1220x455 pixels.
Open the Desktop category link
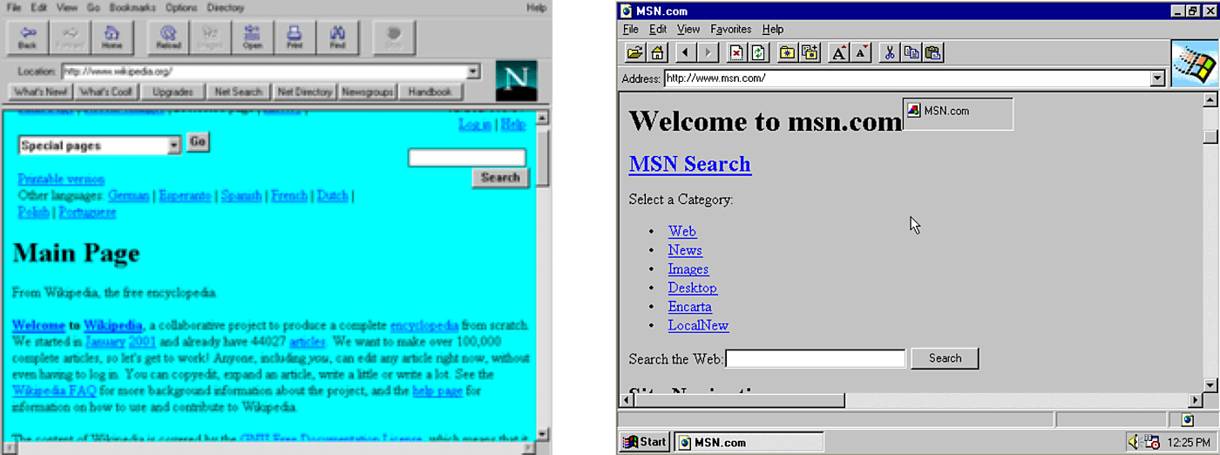click(x=693, y=289)
